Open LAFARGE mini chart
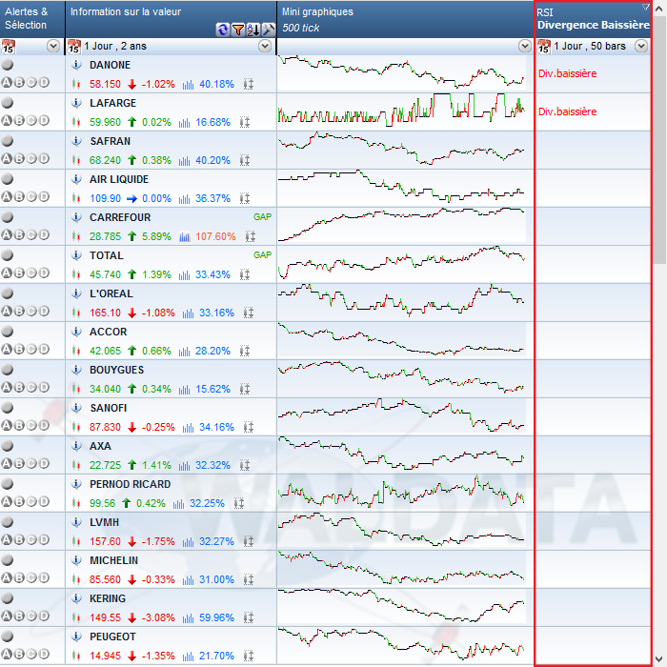The height and width of the screenshot is (667, 667). point(402,111)
